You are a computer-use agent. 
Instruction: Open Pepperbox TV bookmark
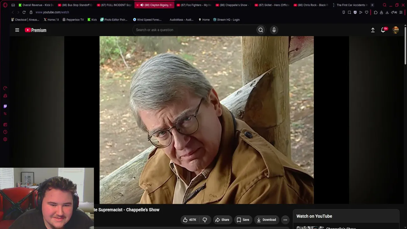(x=73, y=20)
